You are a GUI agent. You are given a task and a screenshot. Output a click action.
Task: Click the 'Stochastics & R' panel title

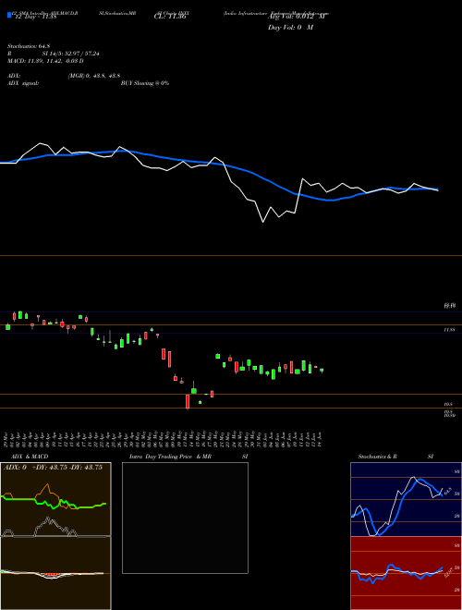377,457
